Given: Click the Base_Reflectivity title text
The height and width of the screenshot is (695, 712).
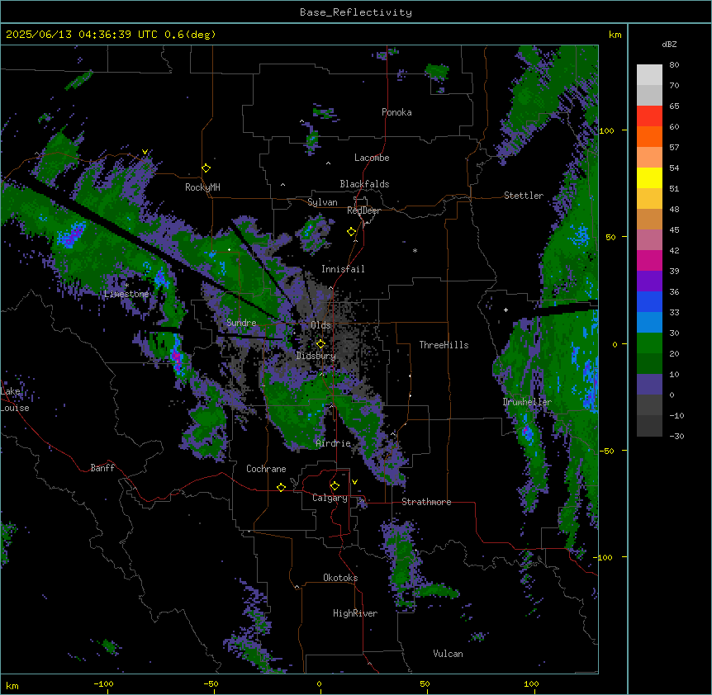Looking at the screenshot, I should [x=356, y=12].
